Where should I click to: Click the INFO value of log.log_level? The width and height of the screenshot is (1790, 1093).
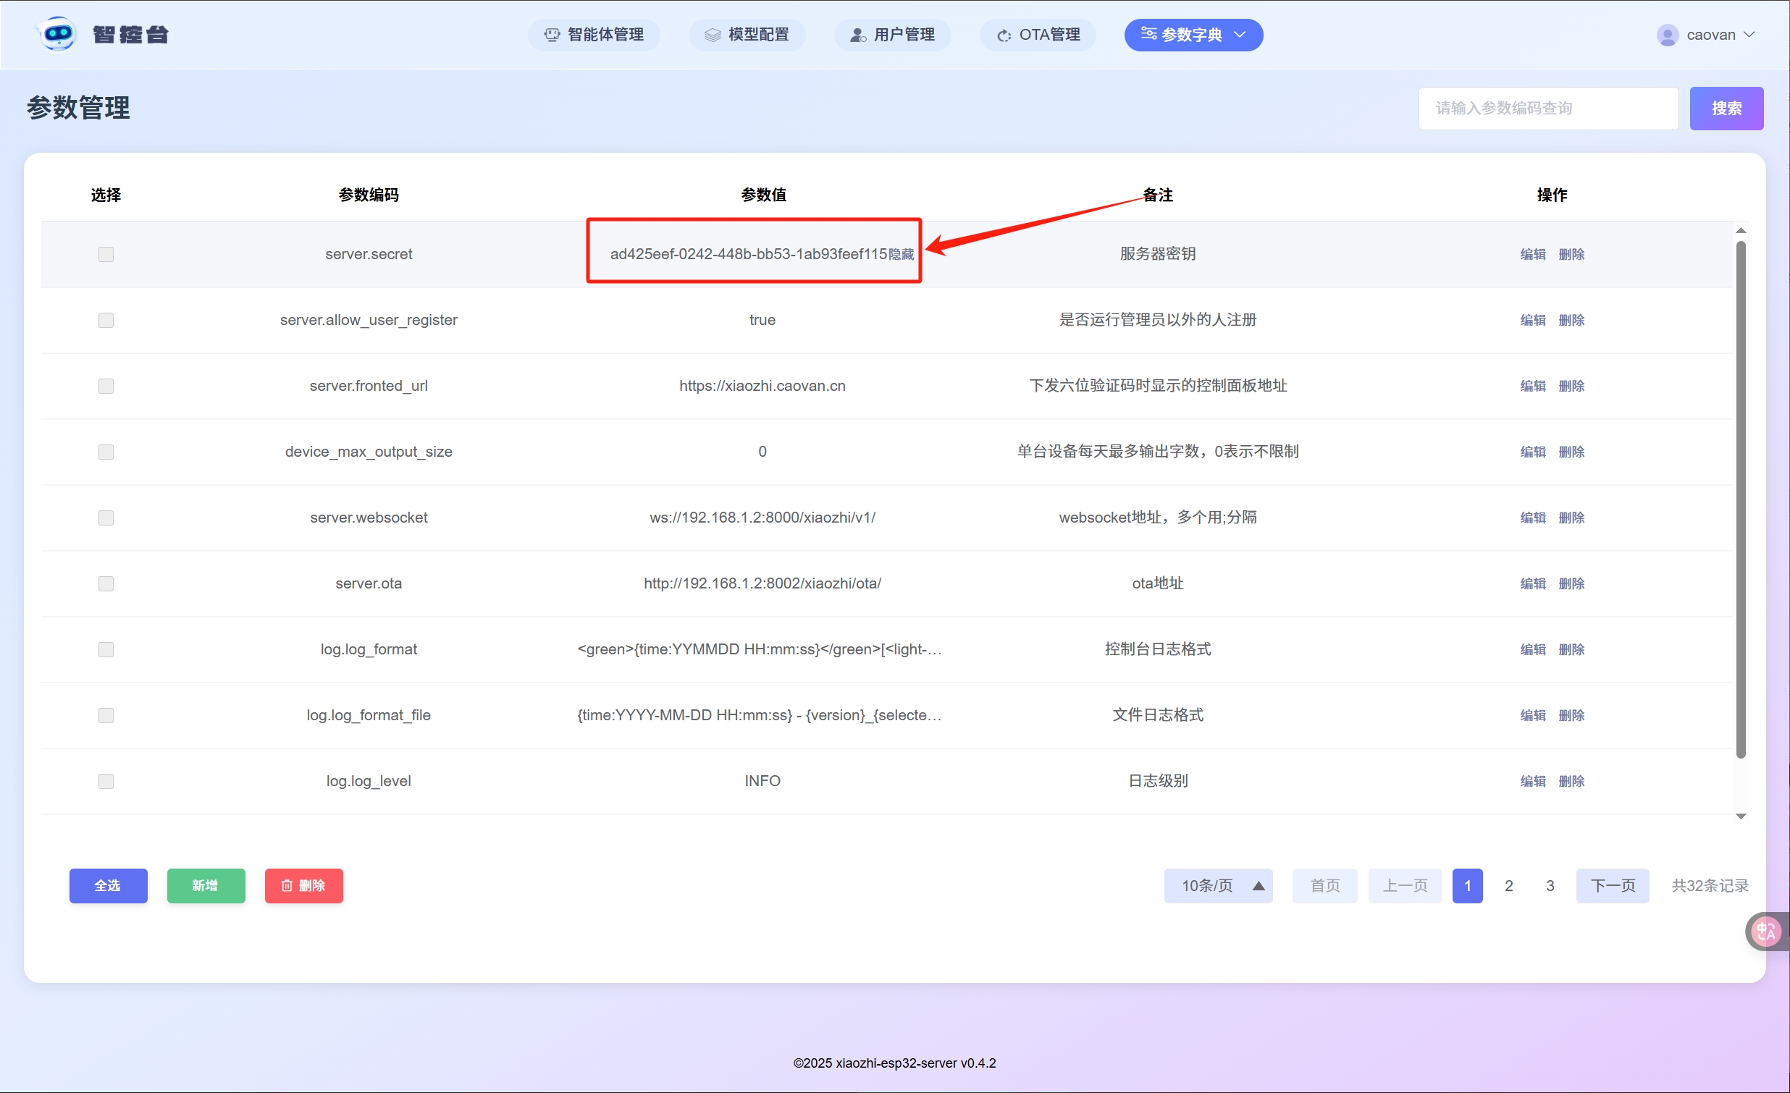(x=762, y=782)
